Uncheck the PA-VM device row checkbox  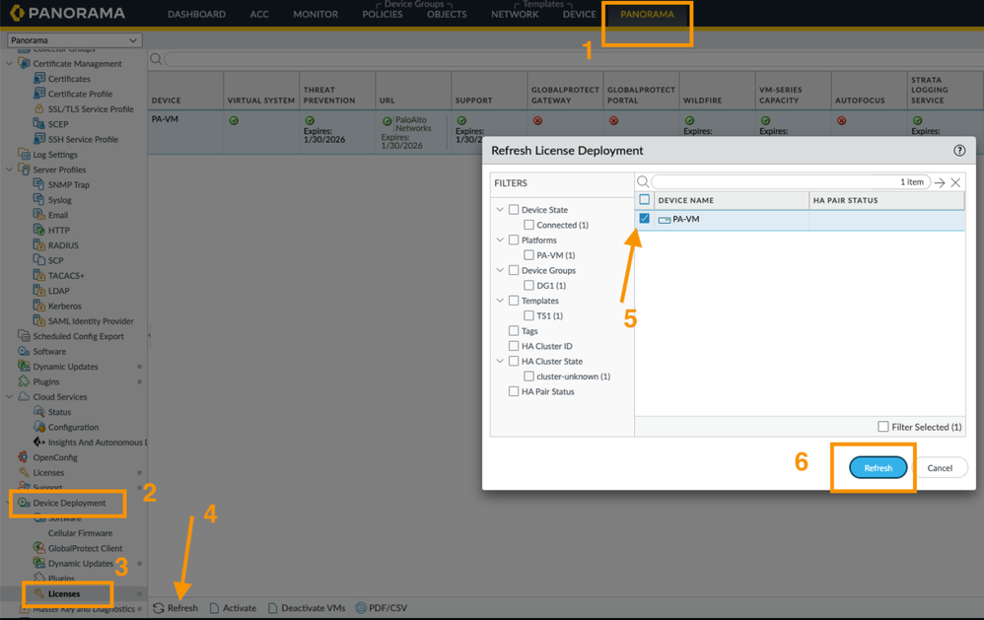(645, 219)
